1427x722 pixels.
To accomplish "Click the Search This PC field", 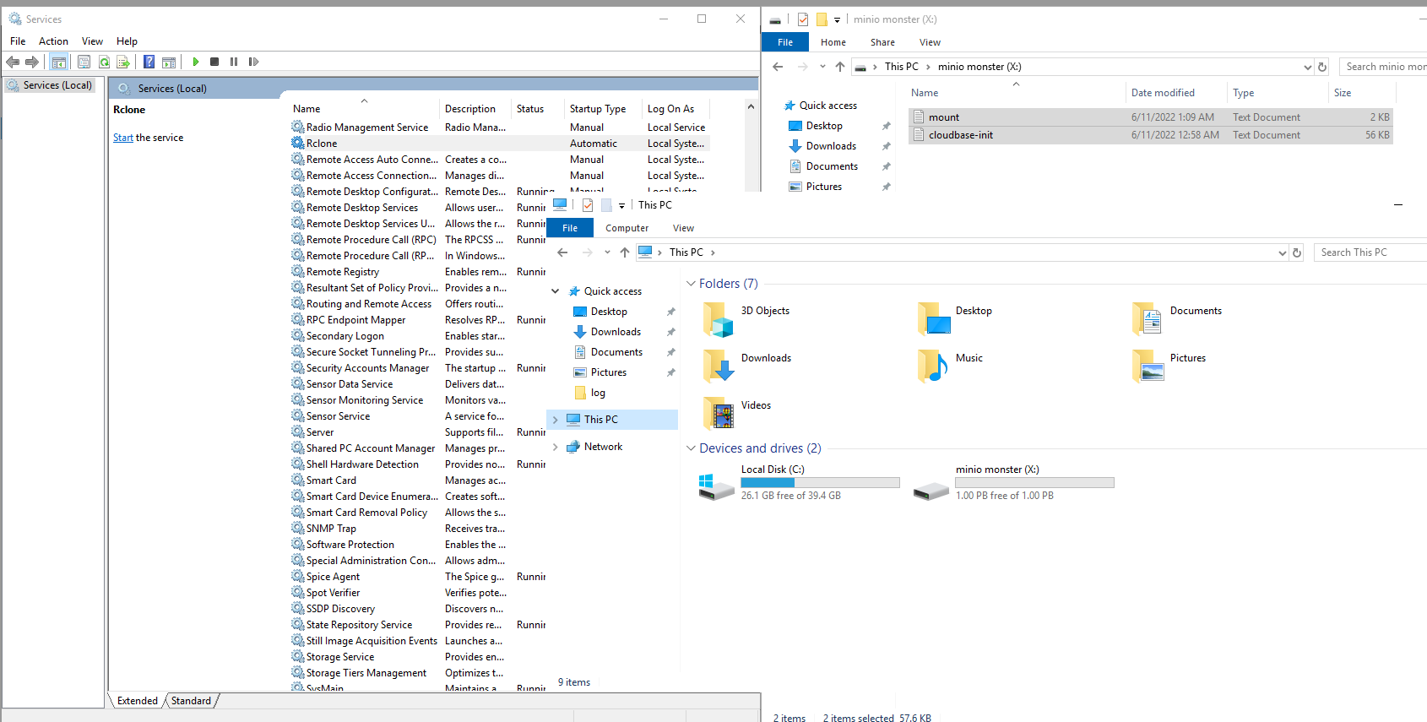I will click(x=1368, y=252).
